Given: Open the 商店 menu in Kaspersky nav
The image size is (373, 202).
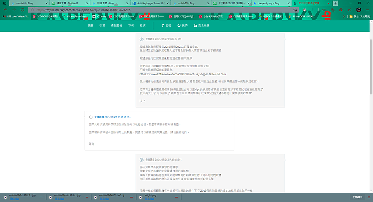Looking at the screenshot, I should (142, 25).
